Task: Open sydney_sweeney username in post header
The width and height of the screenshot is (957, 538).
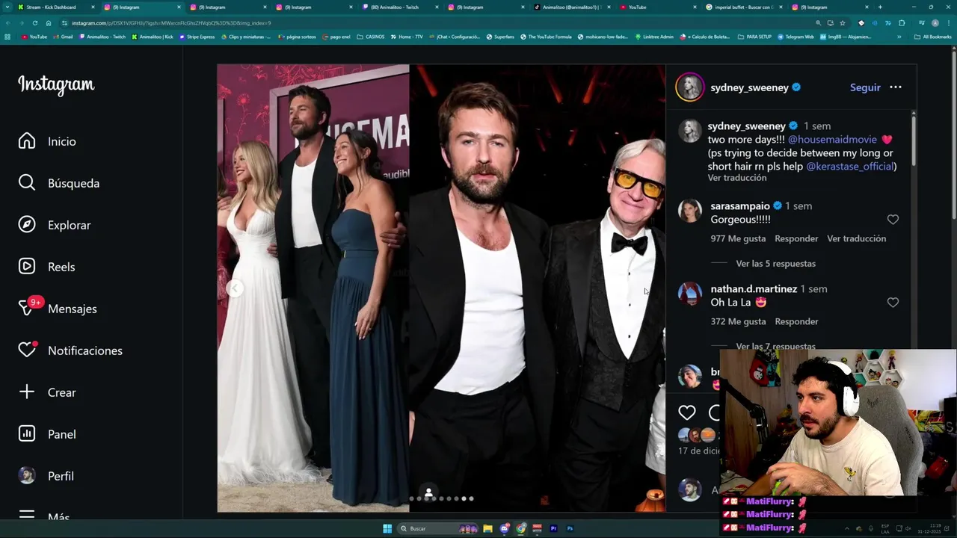Action: pos(750,87)
